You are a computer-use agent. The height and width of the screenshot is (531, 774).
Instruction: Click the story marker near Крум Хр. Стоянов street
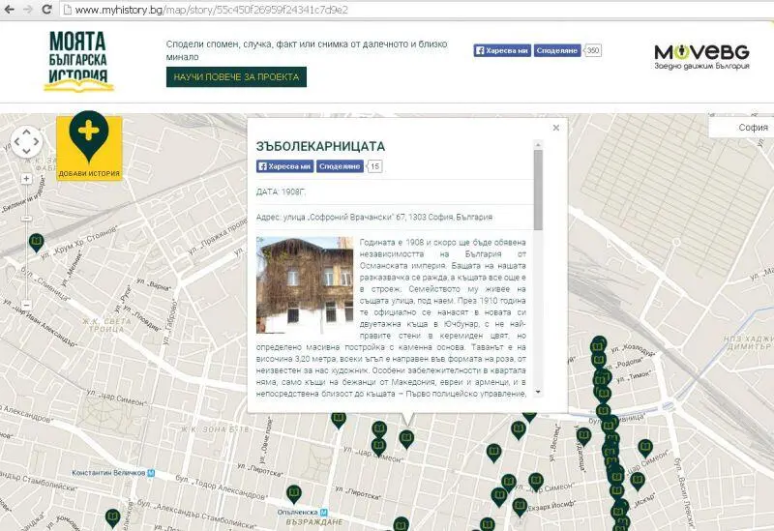(x=36, y=241)
